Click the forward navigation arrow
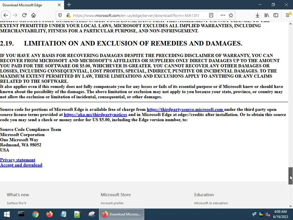The height and width of the screenshot is (220, 293). click(x=15, y=15)
